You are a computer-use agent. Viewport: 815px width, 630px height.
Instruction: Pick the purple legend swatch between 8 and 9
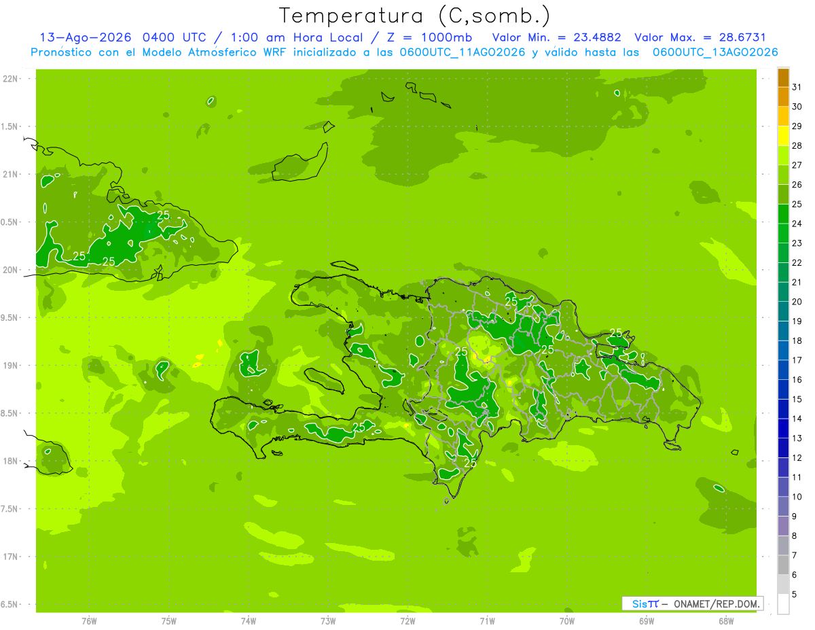pos(783,526)
